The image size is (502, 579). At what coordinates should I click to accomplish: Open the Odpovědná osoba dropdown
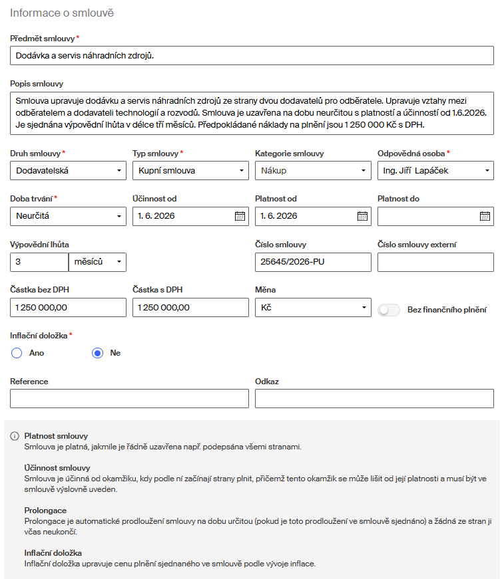tap(435, 171)
